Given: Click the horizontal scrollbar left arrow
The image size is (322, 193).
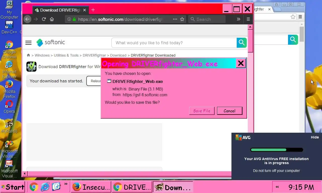Looking at the screenshot, I should click(x=25, y=174).
